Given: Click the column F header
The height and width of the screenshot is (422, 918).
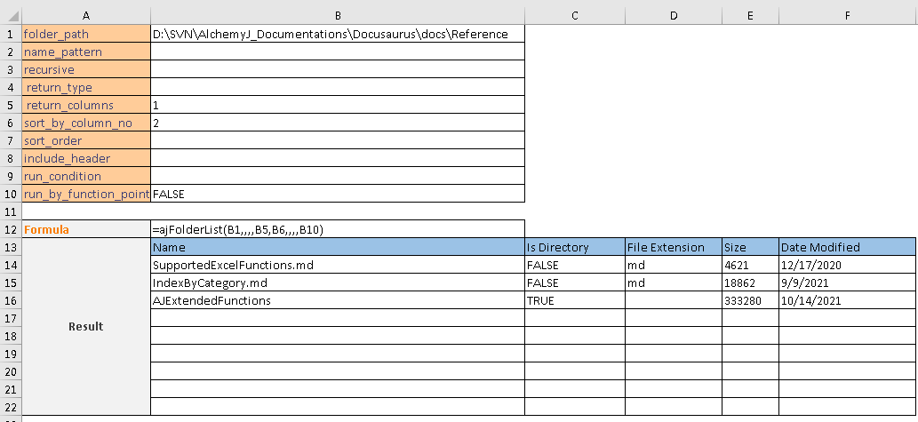Looking at the screenshot, I should [x=848, y=15].
